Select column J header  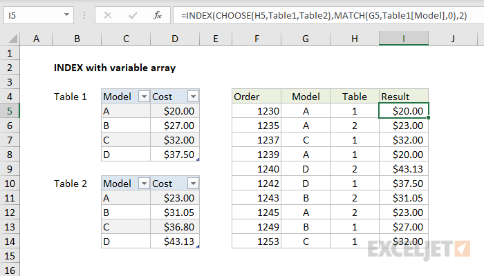453,39
